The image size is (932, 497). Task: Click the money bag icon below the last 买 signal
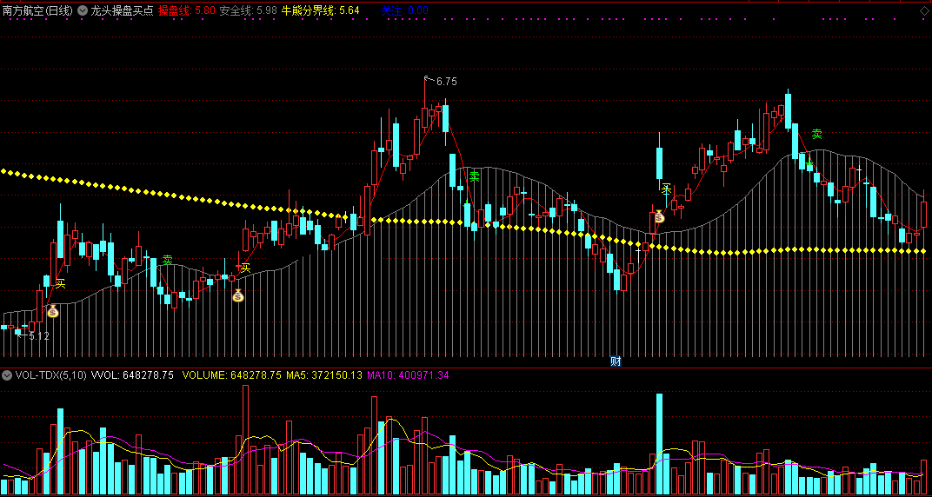click(x=659, y=216)
